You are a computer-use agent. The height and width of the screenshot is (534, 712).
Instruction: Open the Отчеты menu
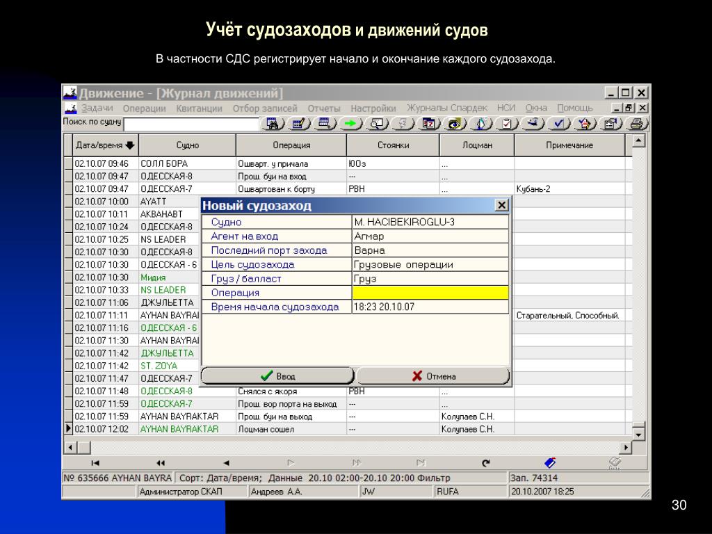point(324,108)
